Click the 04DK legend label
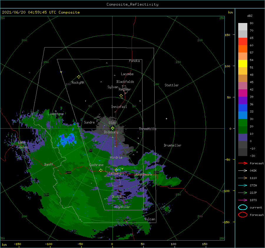This screenshot has height=248, width=265. [253, 171]
